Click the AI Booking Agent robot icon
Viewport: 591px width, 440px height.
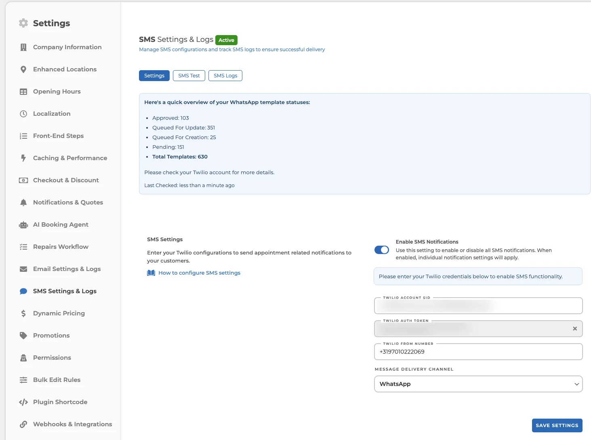coord(23,225)
